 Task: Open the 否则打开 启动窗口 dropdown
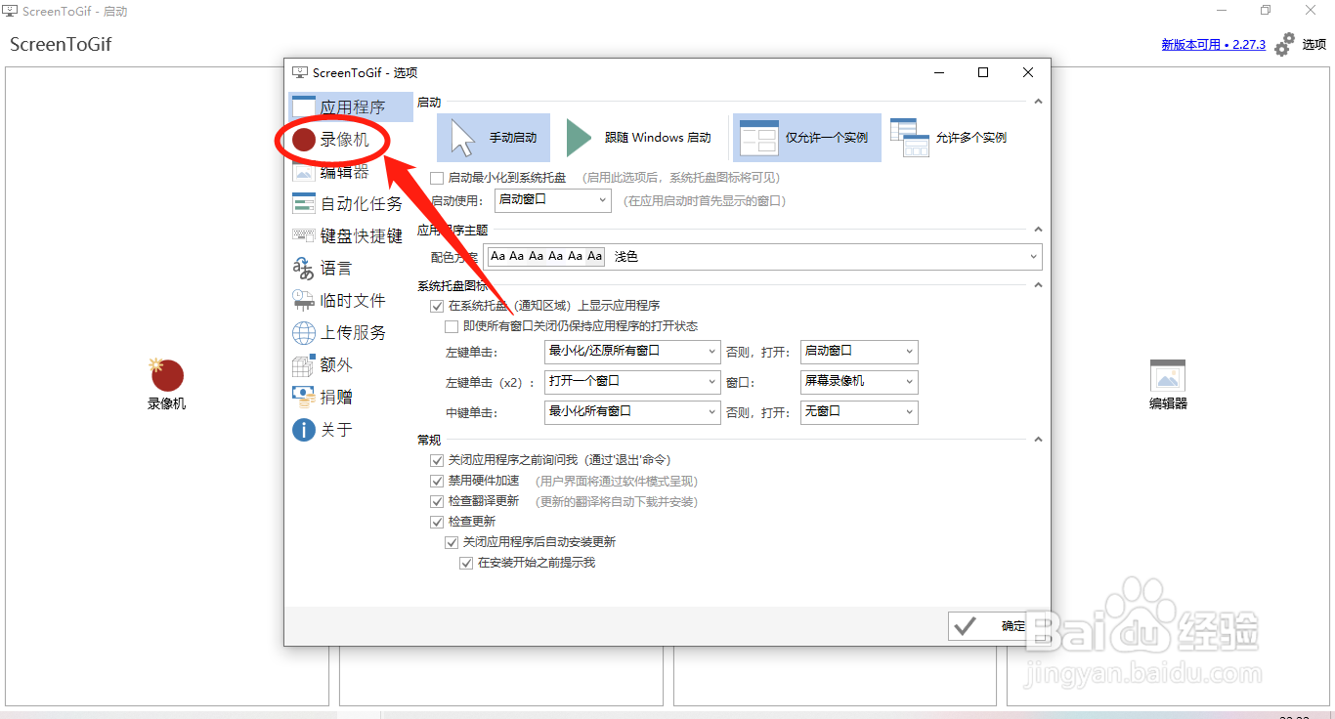859,351
